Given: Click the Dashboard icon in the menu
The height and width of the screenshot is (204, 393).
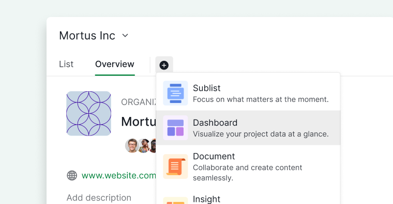Looking at the screenshot, I should (175, 128).
